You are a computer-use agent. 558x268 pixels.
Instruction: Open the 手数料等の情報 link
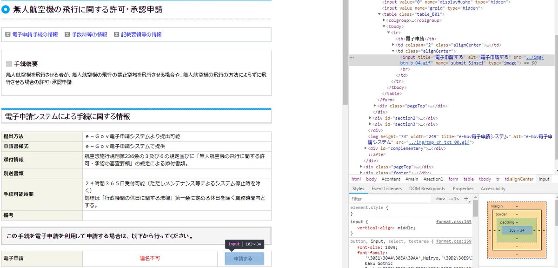point(89,34)
